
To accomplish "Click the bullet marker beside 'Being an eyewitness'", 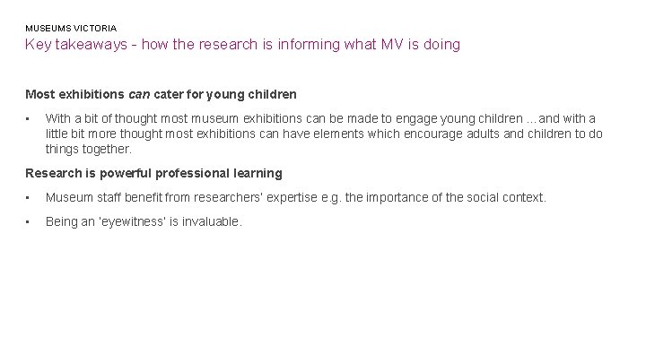I will coord(30,221).
